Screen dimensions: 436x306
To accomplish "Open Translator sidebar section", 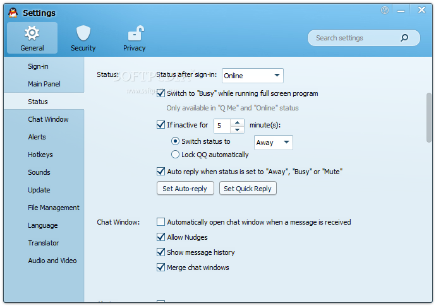I will point(44,243).
